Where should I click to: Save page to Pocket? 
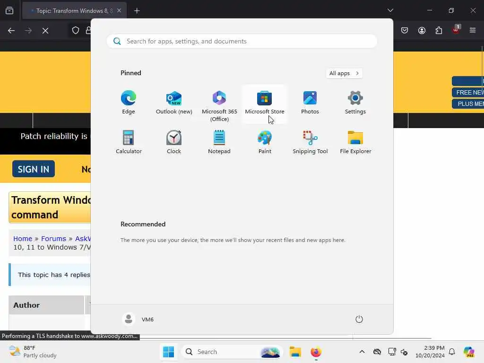(405, 30)
